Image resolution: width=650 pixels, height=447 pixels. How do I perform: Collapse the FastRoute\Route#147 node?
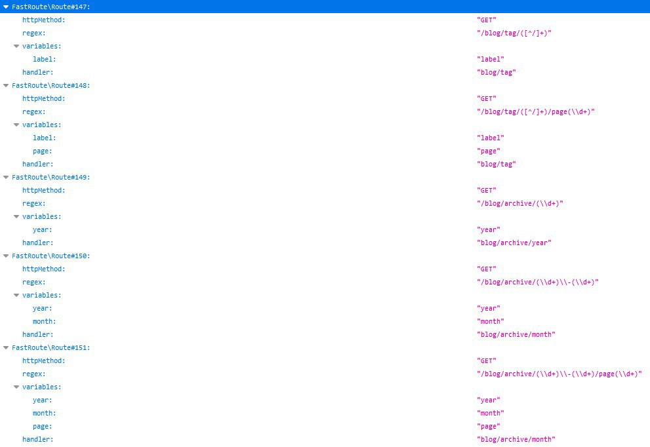tap(6, 7)
